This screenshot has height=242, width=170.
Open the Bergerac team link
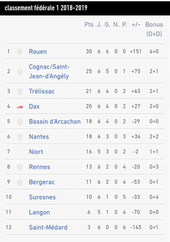(x=42, y=182)
